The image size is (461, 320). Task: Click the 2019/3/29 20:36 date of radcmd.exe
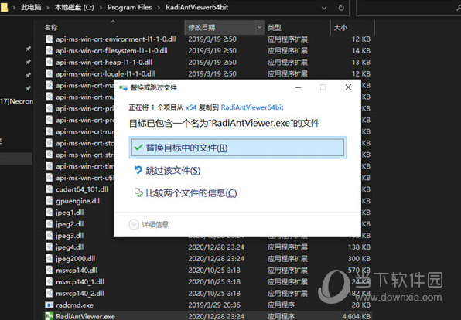(214, 305)
